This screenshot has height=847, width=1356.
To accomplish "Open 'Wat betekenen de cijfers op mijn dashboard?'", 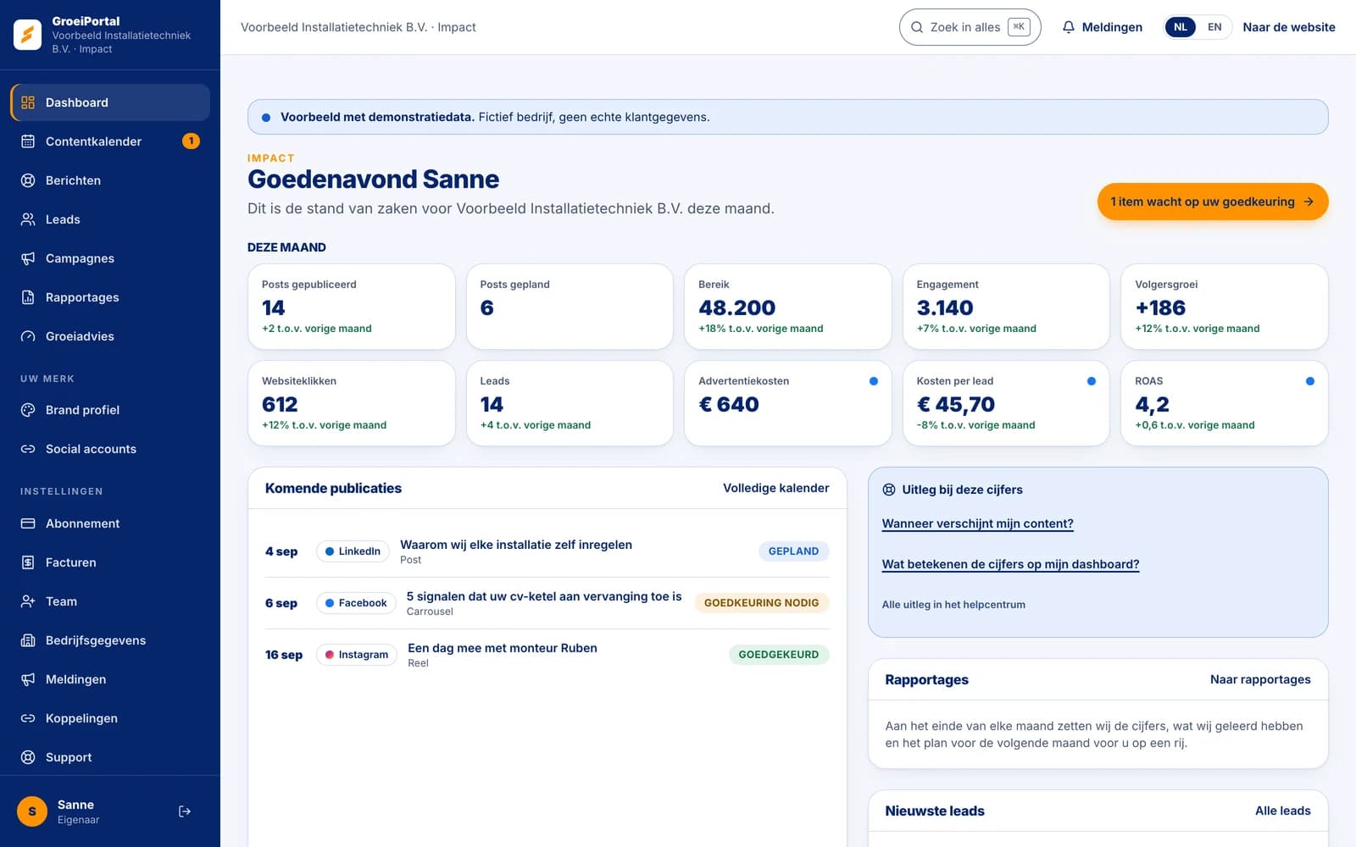I will (1010, 564).
